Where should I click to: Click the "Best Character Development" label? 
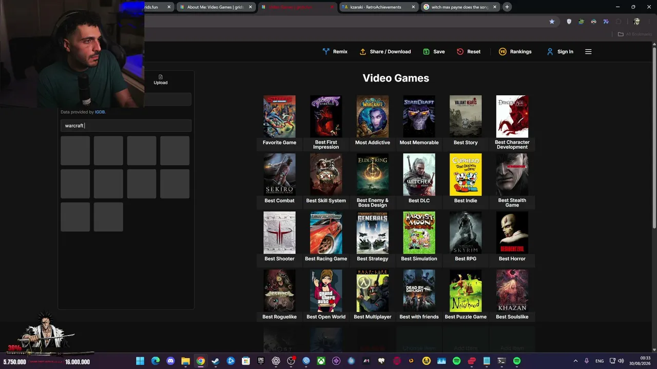coord(512,145)
